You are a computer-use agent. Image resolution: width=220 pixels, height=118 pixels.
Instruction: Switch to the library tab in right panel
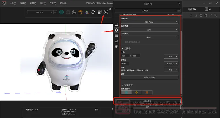[x=208, y=9]
